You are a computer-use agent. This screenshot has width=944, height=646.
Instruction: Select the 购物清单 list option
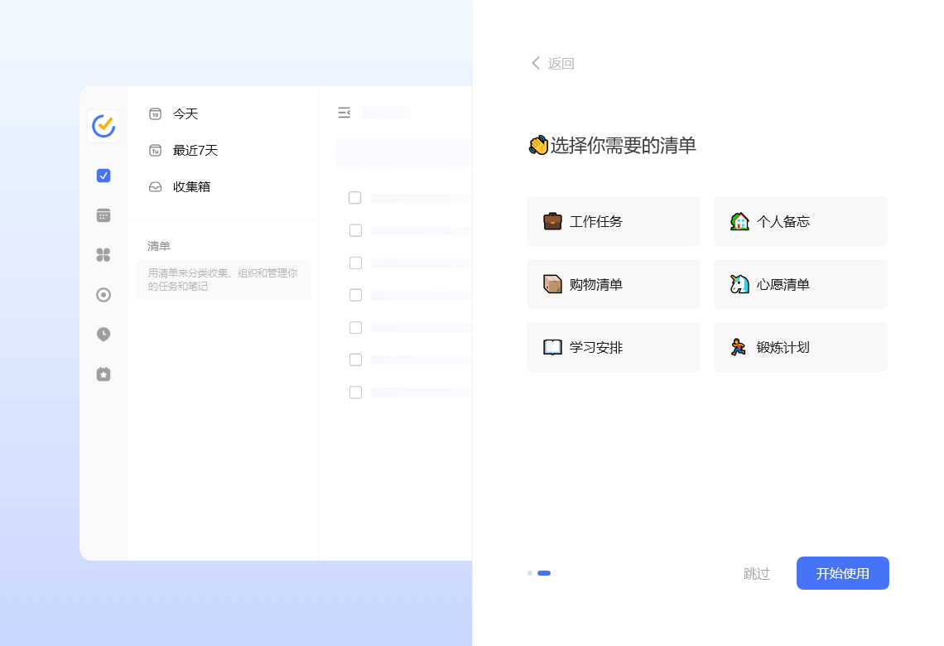click(614, 284)
